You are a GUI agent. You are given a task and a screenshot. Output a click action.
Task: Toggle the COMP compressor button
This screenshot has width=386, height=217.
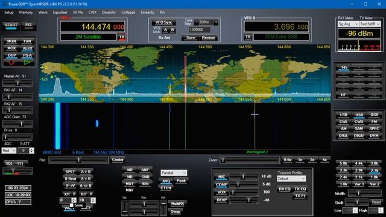(221, 185)
